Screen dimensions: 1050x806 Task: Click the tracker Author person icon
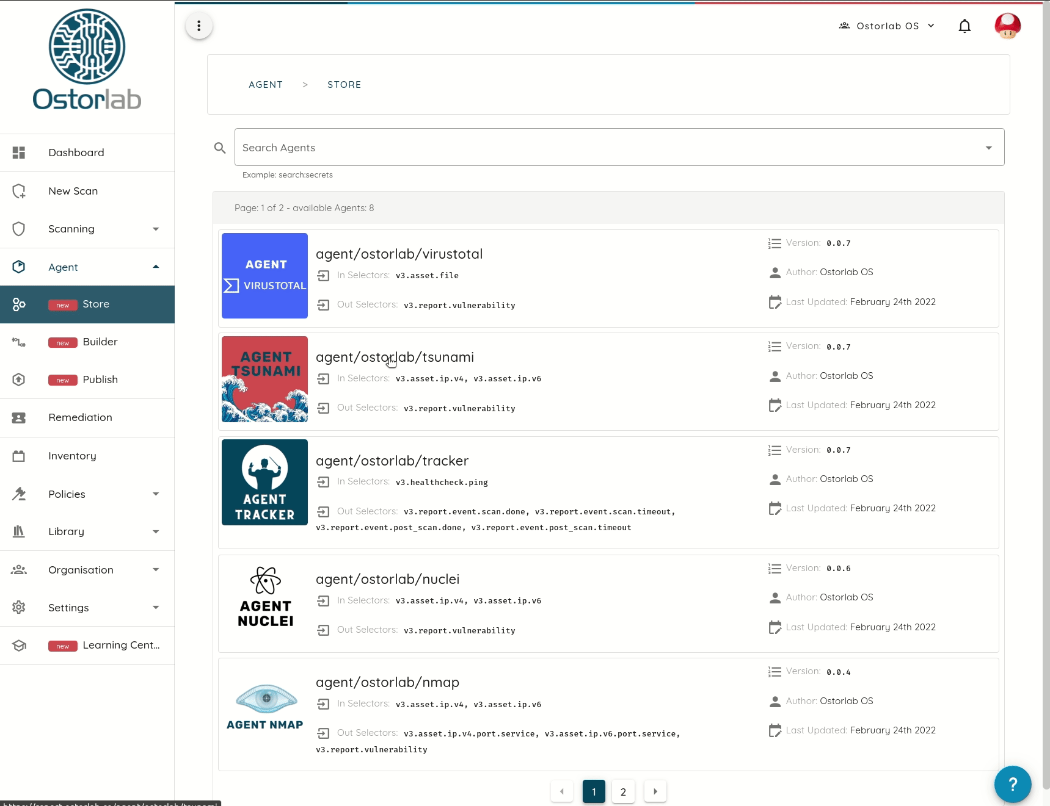(x=775, y=480)
